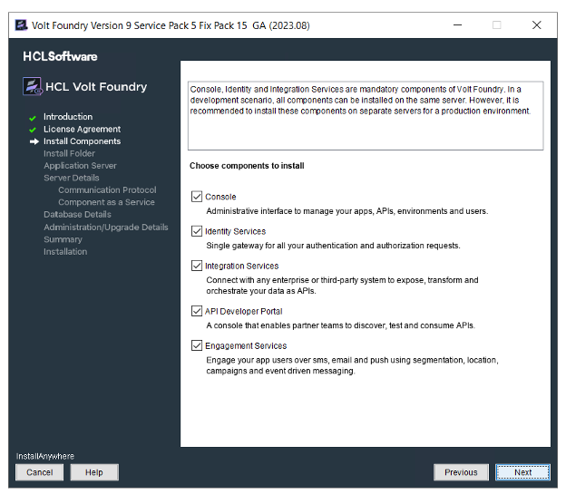Select the License Agreement step
This screenshot has height=504, width=566.
pos(82,130)
